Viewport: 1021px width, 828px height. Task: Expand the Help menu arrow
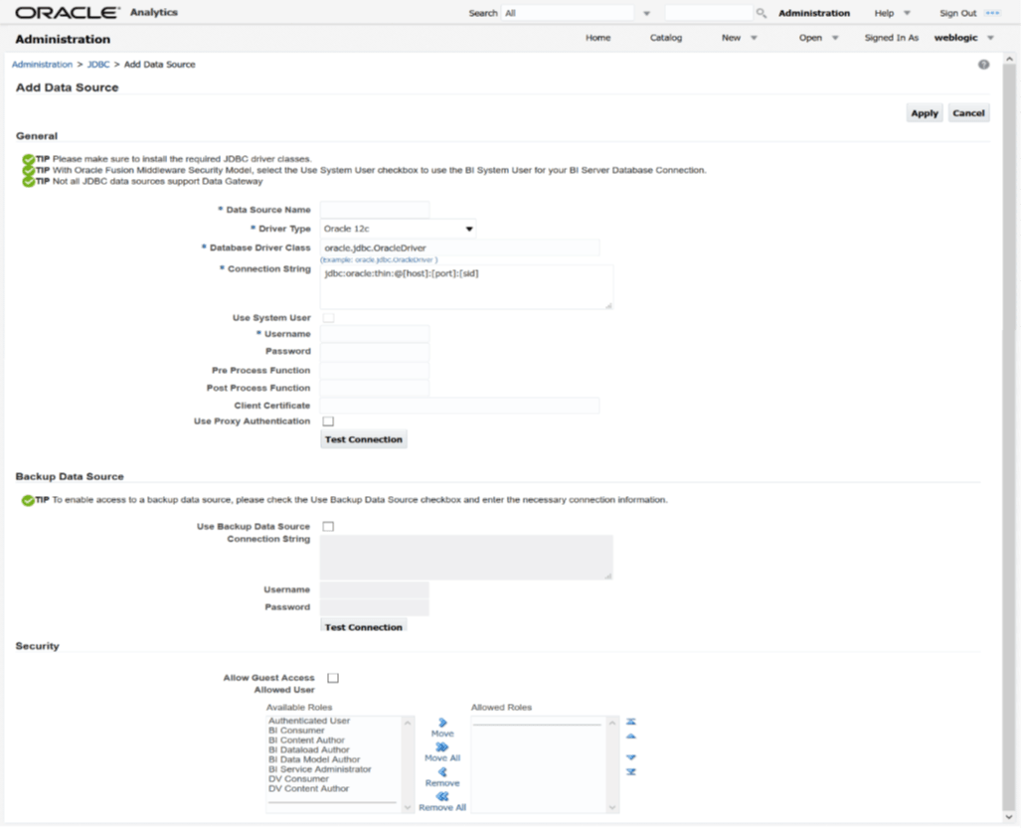click(x=907, y=13)
